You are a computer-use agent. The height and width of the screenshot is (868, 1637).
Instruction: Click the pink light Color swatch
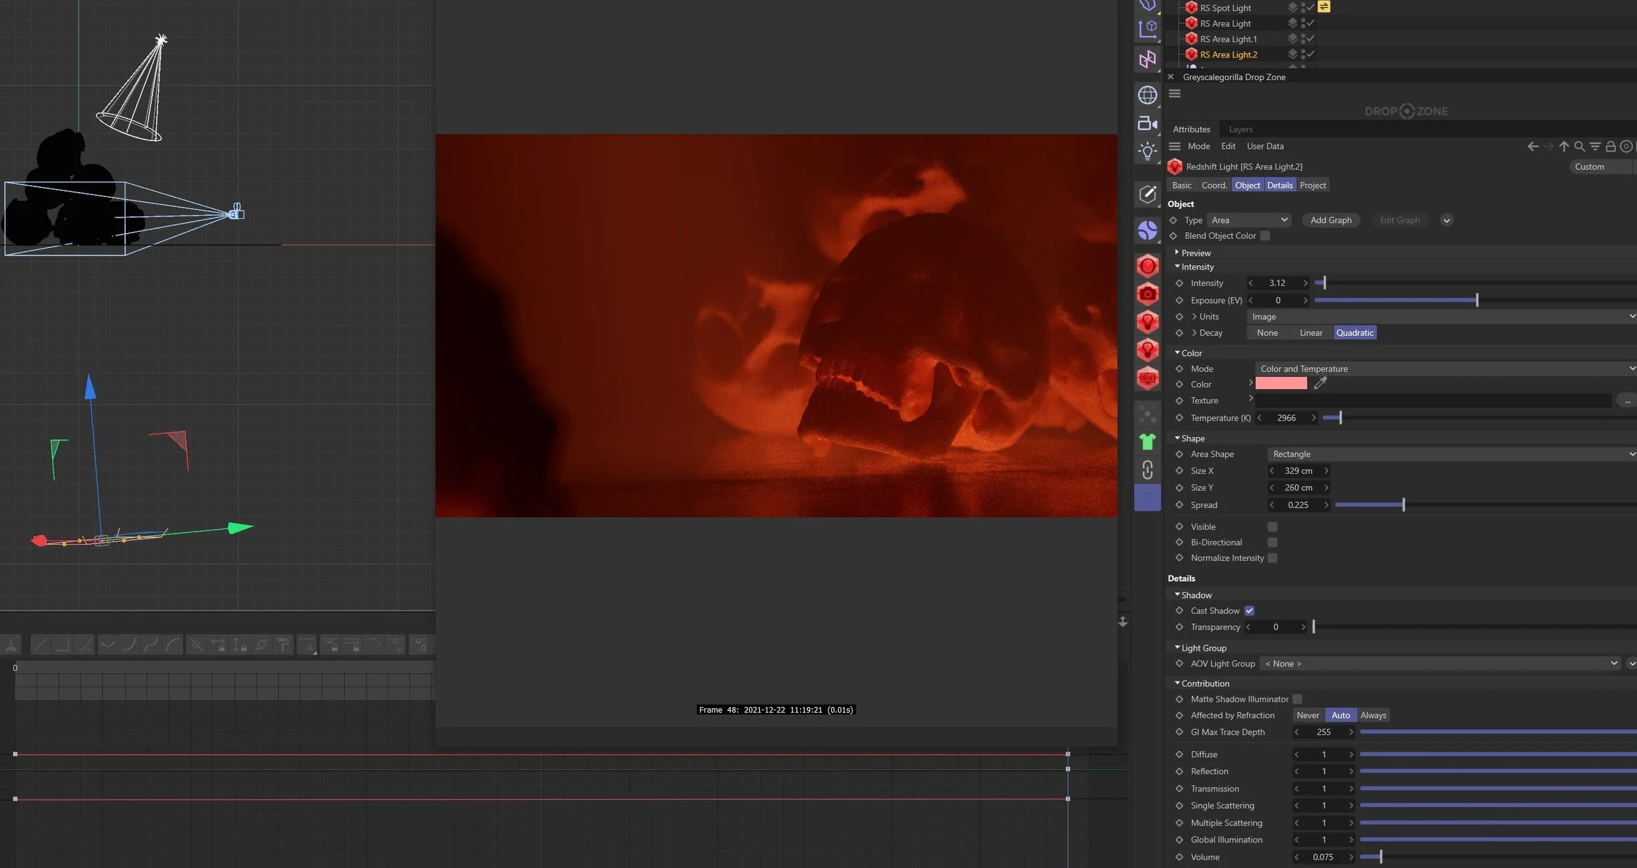[x=1281, y=384]
